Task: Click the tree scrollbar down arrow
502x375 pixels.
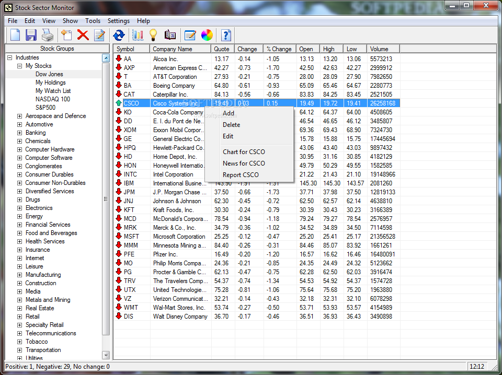Action: (106, 355)
